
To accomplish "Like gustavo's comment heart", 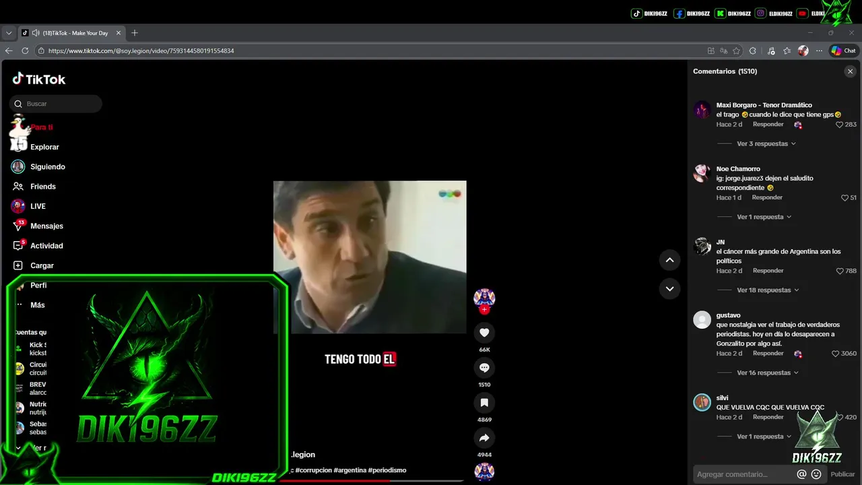I will (835, 354).
